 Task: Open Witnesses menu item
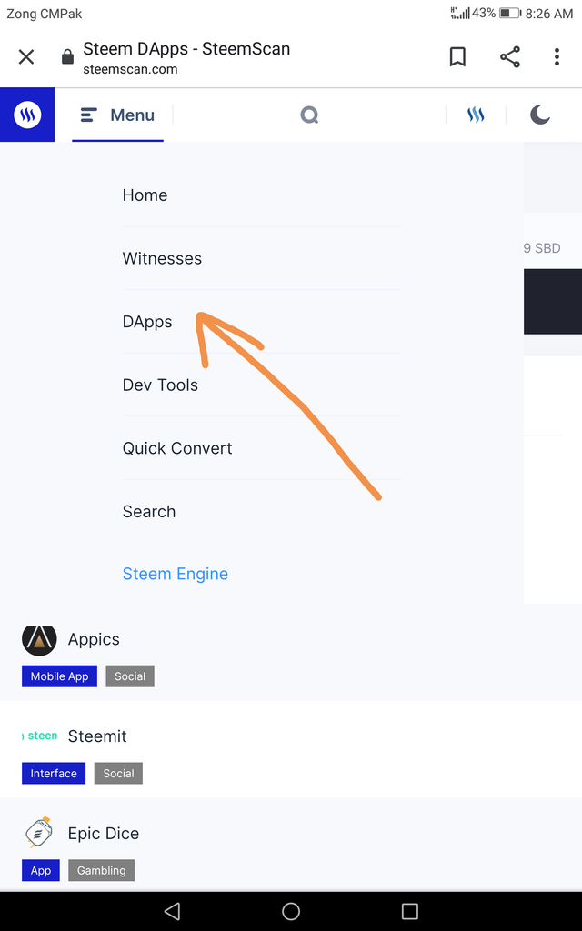pos(162,259)
